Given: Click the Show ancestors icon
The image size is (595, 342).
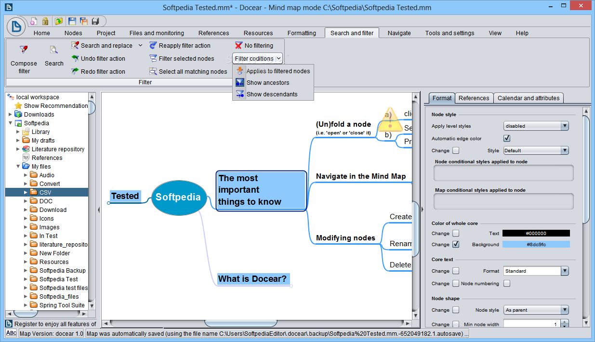Looking at the screenshot, I should click(x=240, y=82).
